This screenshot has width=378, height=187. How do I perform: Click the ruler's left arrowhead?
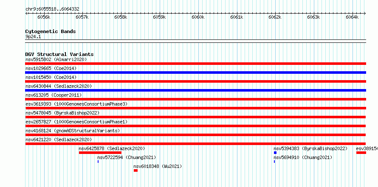coord(26,14)
